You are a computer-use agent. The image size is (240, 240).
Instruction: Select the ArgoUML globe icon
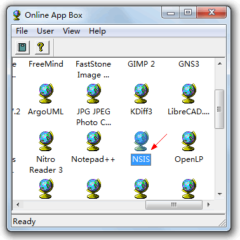pyautogui.click(x=46, y=93)
